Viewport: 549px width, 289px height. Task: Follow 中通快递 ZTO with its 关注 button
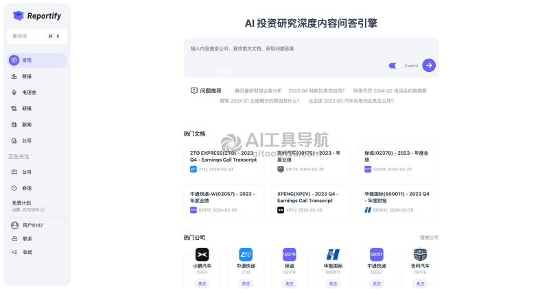246,284
